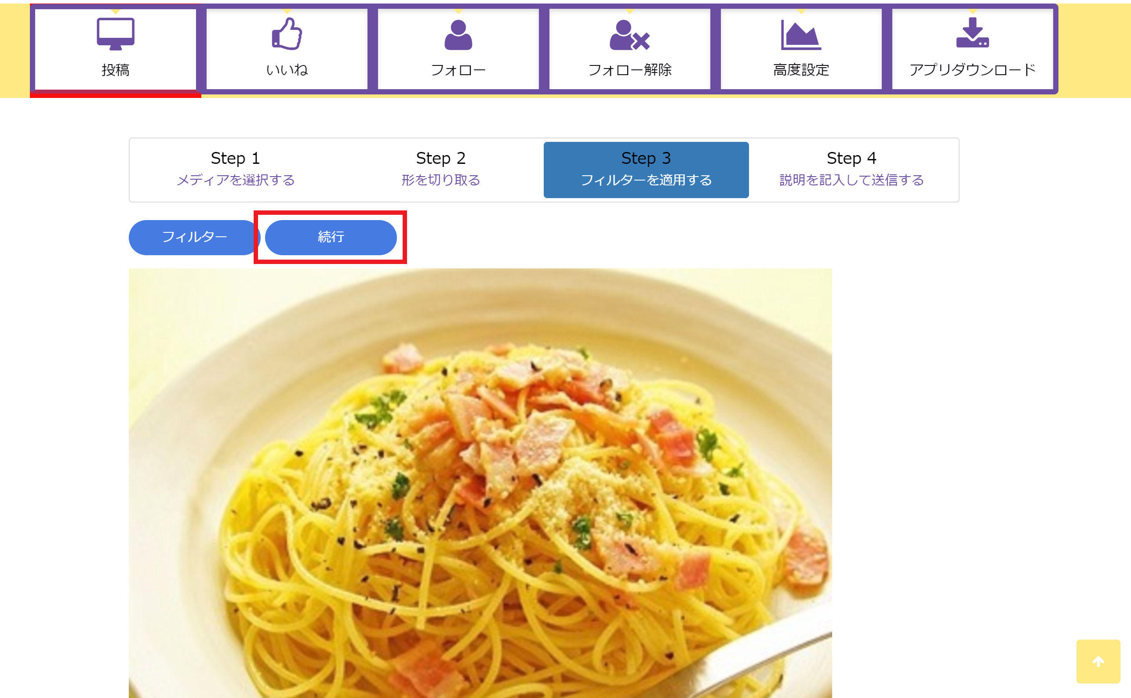Click the フィルター button
This screenshot has height=698, width=1131.
click(x=194, y=237)
